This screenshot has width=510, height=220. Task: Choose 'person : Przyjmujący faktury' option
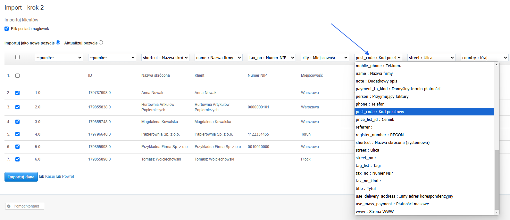tap(424, 96)
